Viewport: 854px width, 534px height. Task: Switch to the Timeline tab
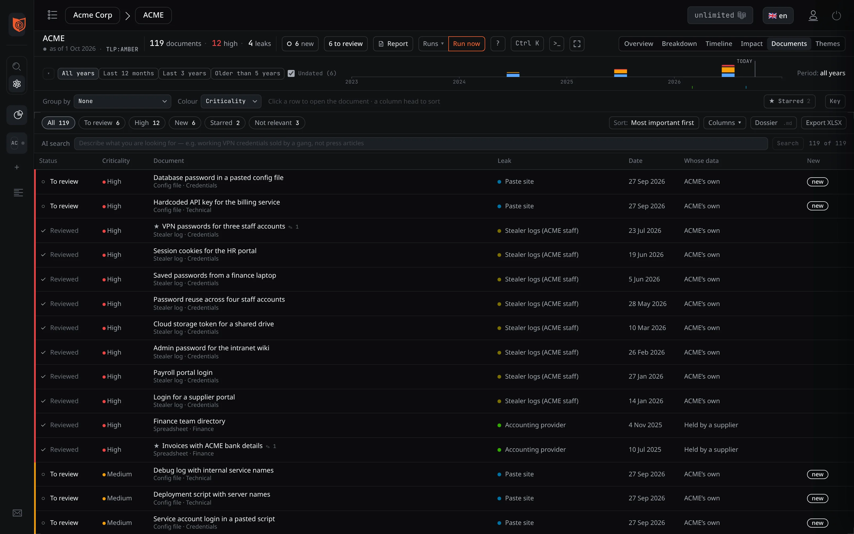[x=718, y=44]
